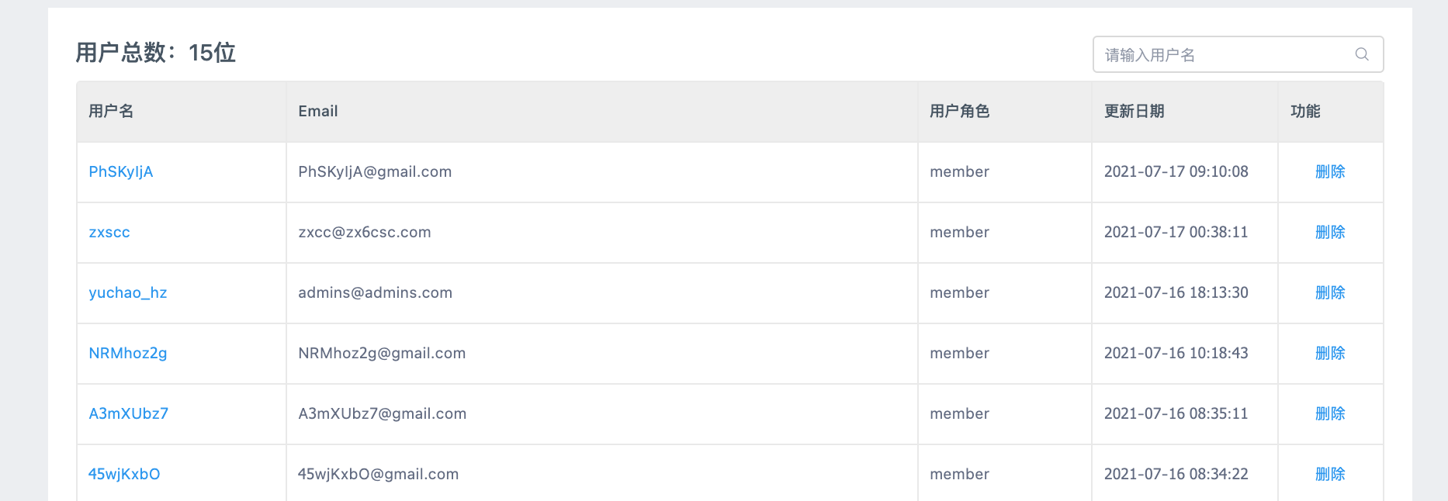The width and height of the screenshot is (1448, 501).
Task: Delete the user 45wjKxbO
Action: 1330,473
